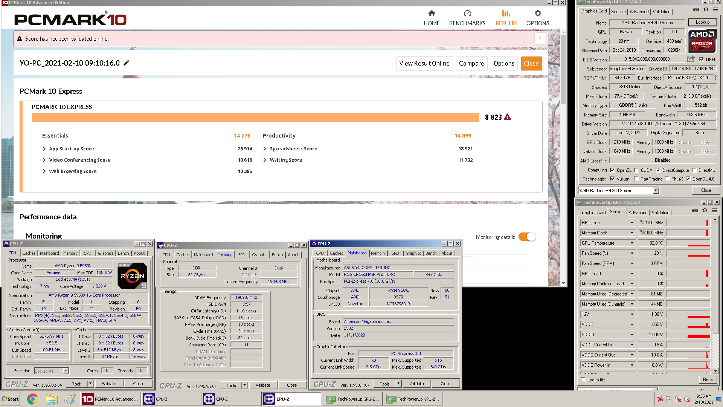723x407 pixels.
Task: Click the Show desktop button in the tray
Action: pyautogui.click(x=719, y=399)
